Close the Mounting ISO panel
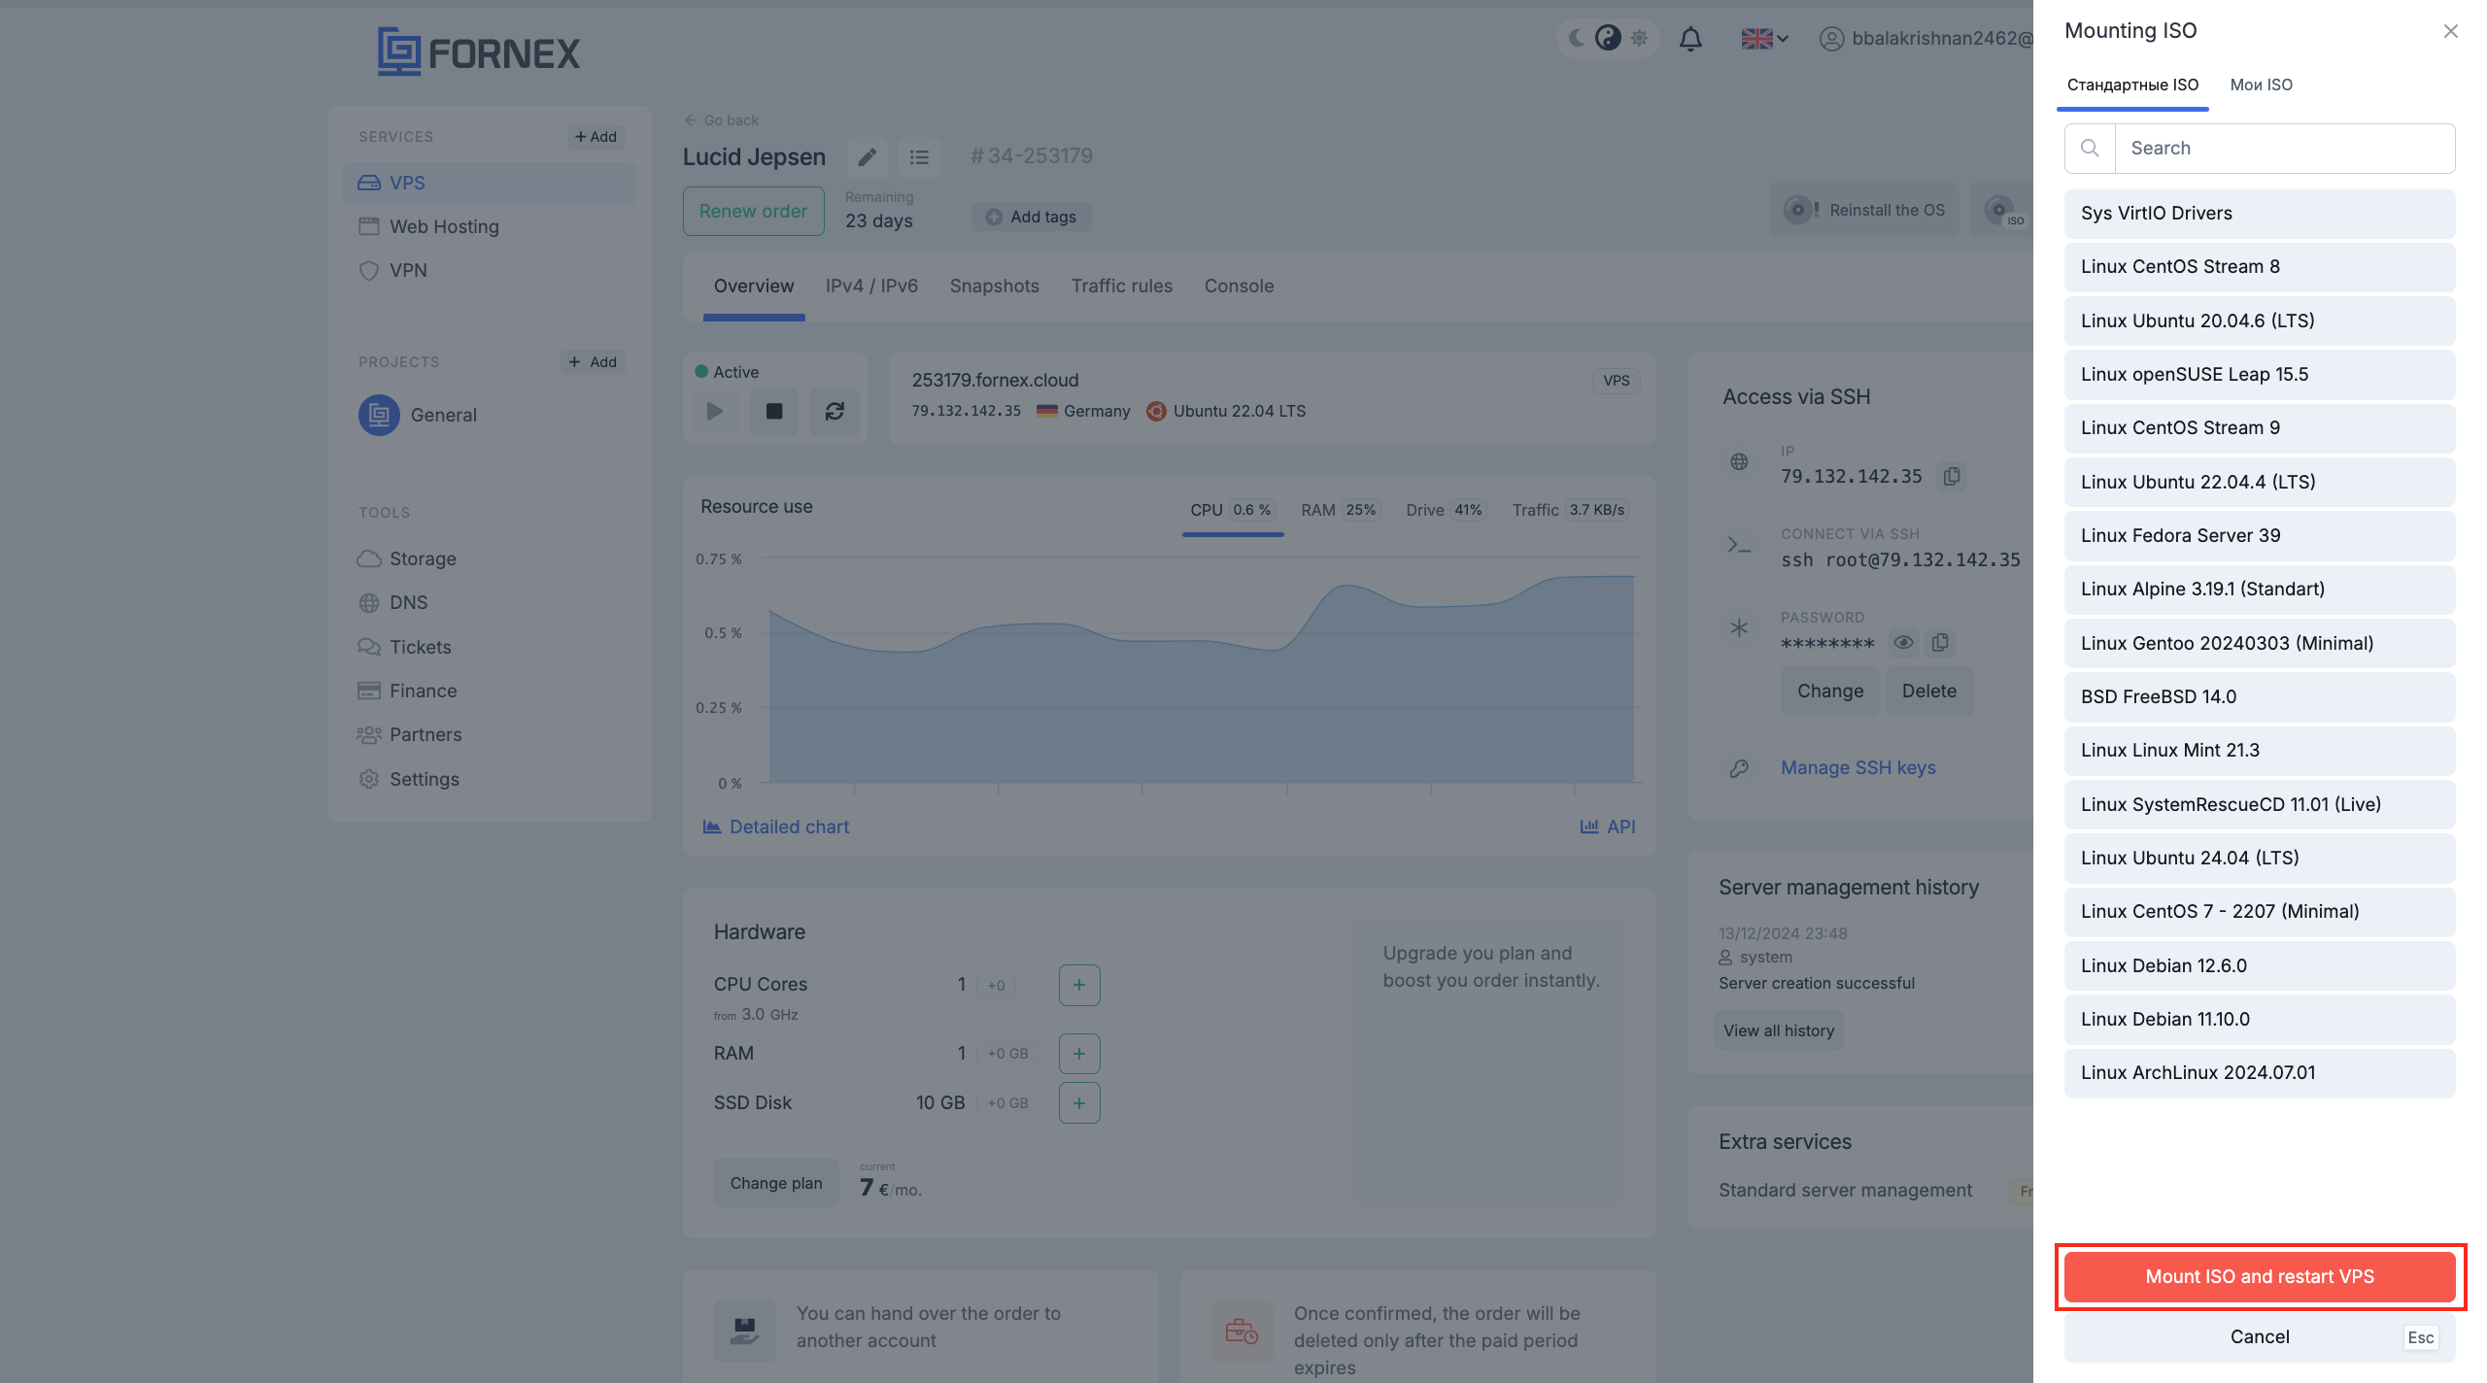This screenshot has width=2487, height=1383. pos(2451,31)
